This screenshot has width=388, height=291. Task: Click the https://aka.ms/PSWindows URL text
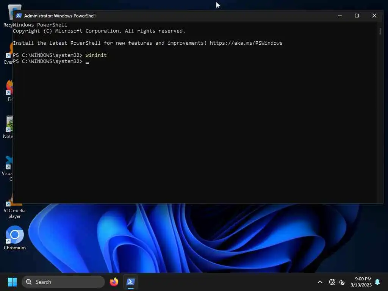click(246, 43)
